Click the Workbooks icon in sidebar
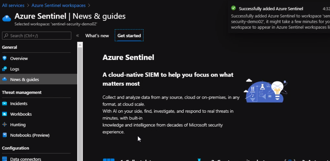Image resolution: width=330 pixels, height=161 pixels. point(5,114)
